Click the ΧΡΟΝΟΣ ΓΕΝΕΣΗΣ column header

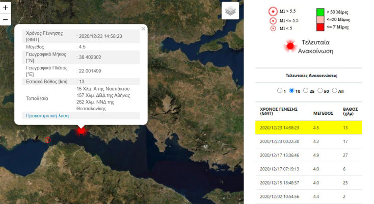pos(278,112)
